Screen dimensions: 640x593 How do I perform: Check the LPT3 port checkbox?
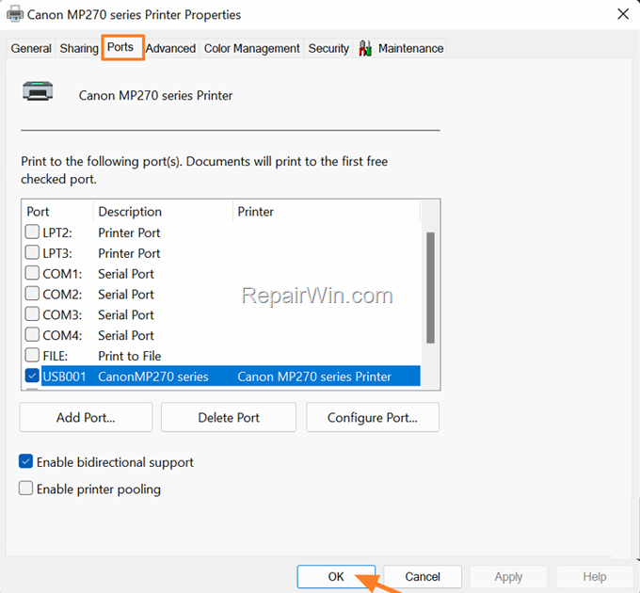coord(32,252)
